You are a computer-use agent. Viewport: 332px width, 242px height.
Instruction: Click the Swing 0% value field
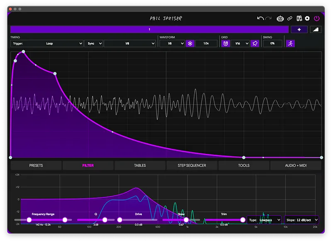click(x=272, y=43)
